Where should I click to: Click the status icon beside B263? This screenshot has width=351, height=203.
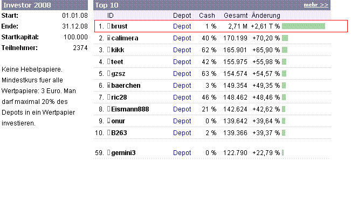pyautogui.click(x=108, y=132)
